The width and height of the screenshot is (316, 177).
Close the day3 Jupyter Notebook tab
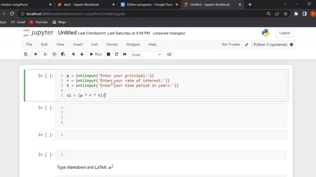tap(114, 4)
